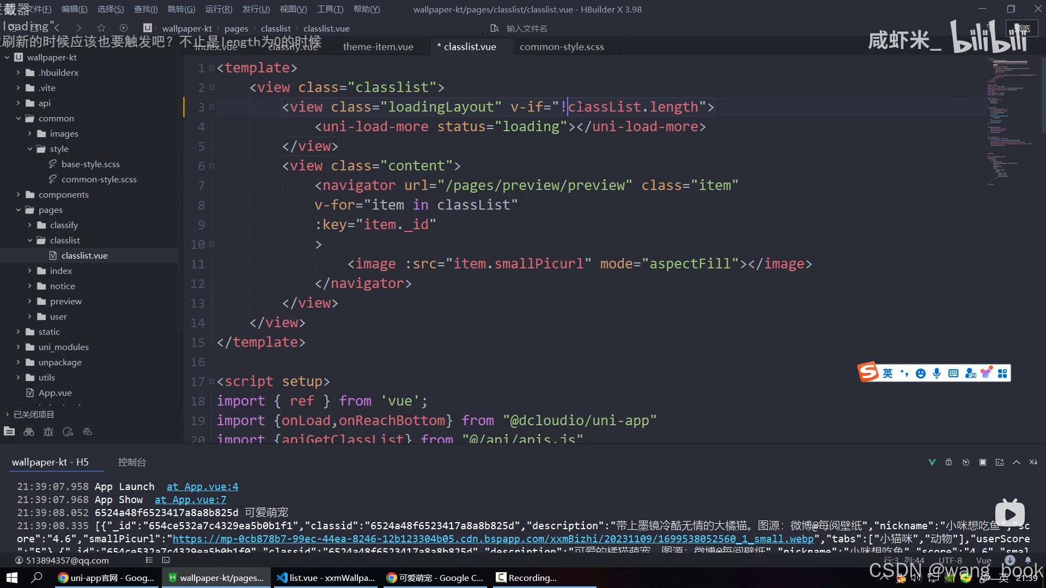This screenshot has width=1046, height=588.
Task: Toggle fold marker on line 17 script
Action: coord(212,382)
